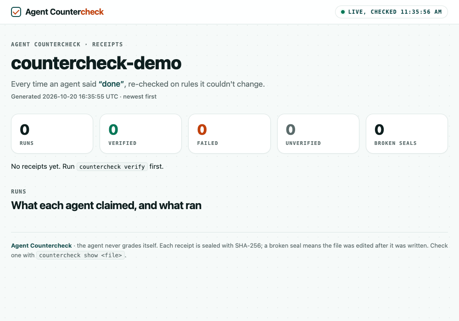The width and height of the screenshot is (459, 321).
Task: Select the Broken Seals stat card
Action: (x=407, y=133)
